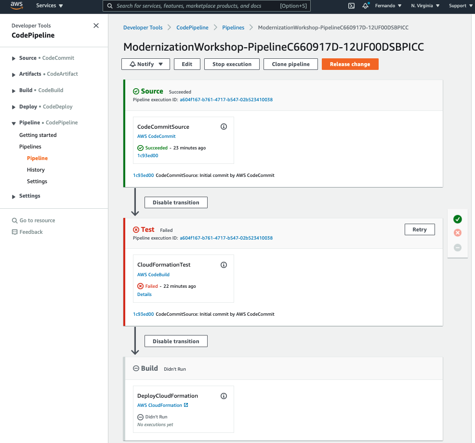Screen dimensions: 475x443
Task: Open Pipelines in sidebar navigation
Action: [x=30, y=147]
